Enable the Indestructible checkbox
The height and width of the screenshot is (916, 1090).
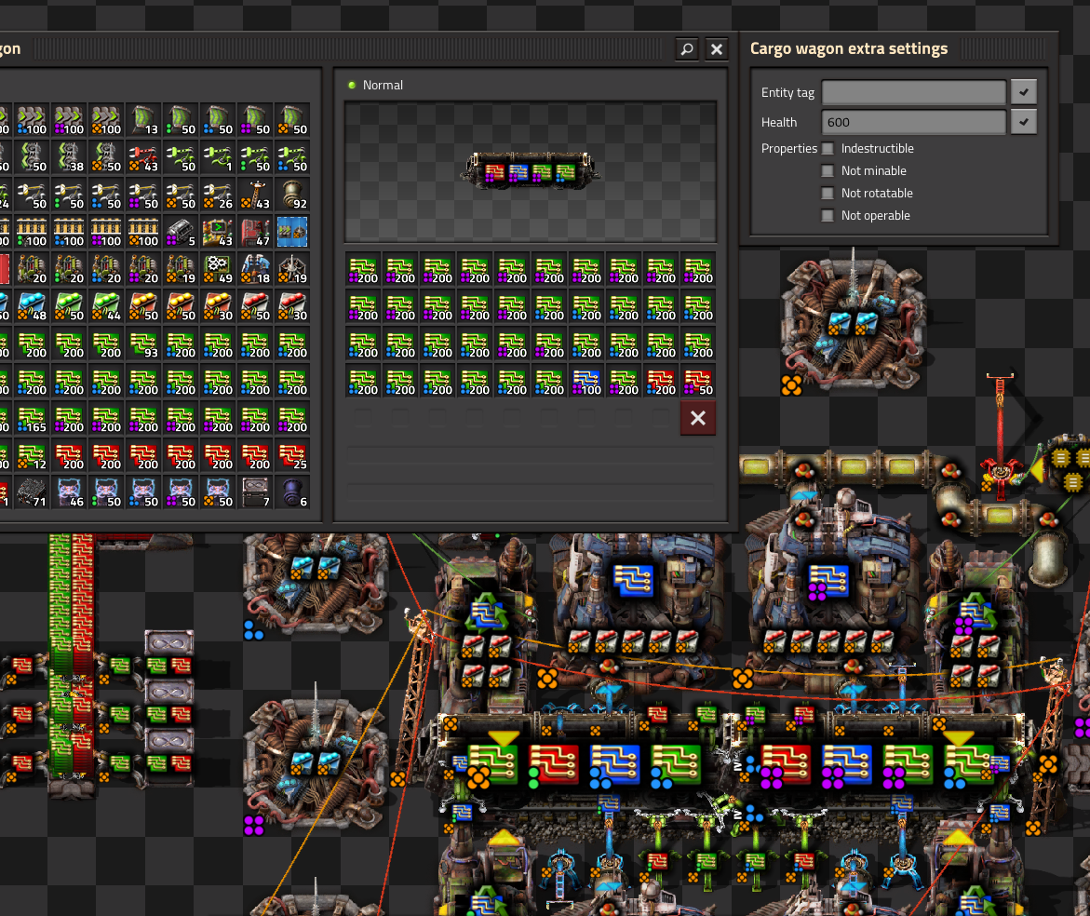828,148
